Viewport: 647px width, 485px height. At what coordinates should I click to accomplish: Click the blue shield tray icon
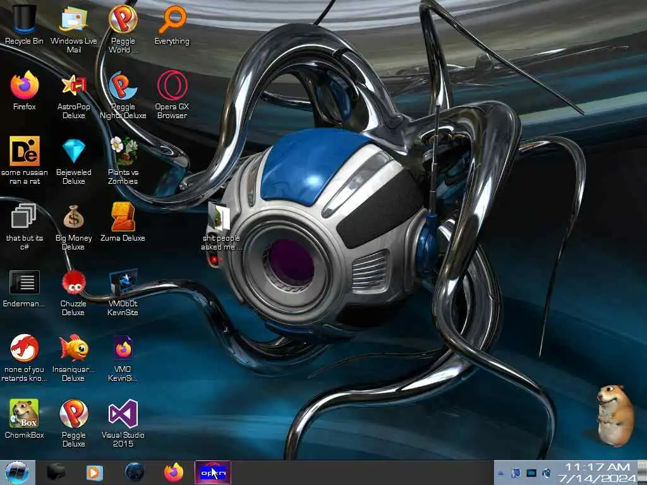click(x=516, y=473)
